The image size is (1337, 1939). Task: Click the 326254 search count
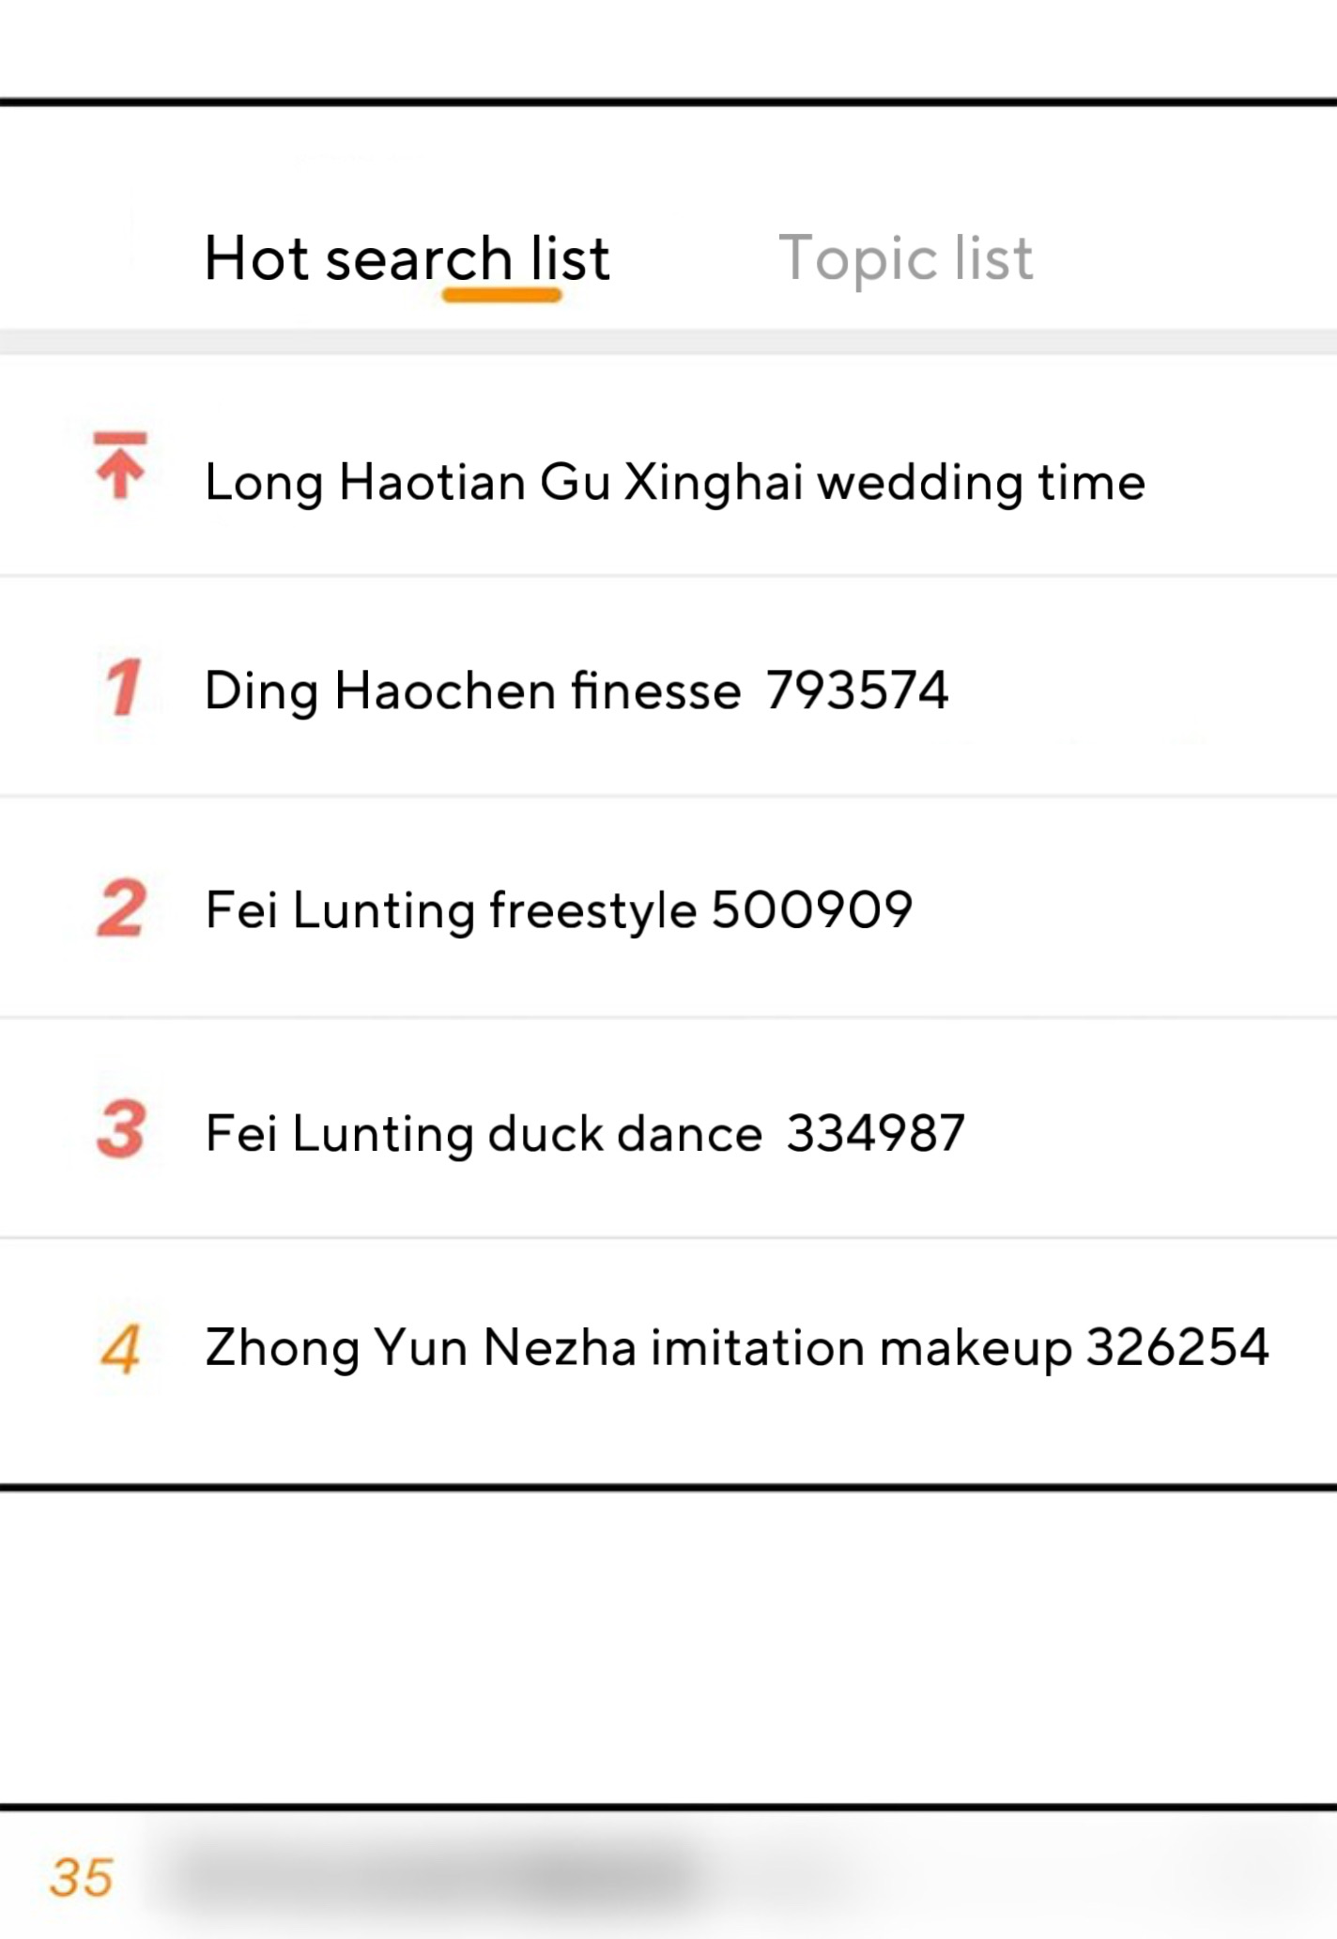tap(1177, 1349)
